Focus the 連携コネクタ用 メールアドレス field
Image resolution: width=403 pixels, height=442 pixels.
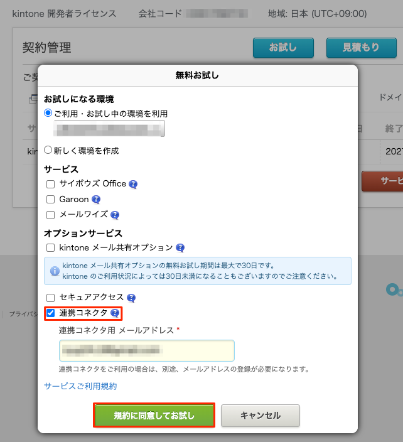147,351
